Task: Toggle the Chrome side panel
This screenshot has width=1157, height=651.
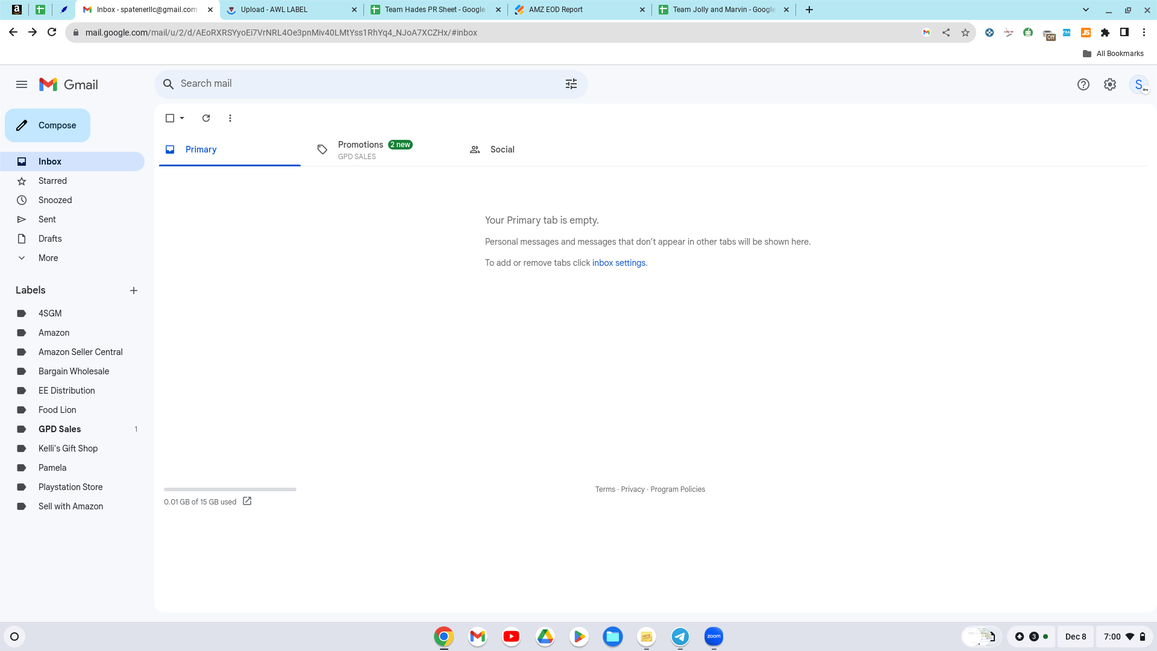Action: click(1124, 33)
